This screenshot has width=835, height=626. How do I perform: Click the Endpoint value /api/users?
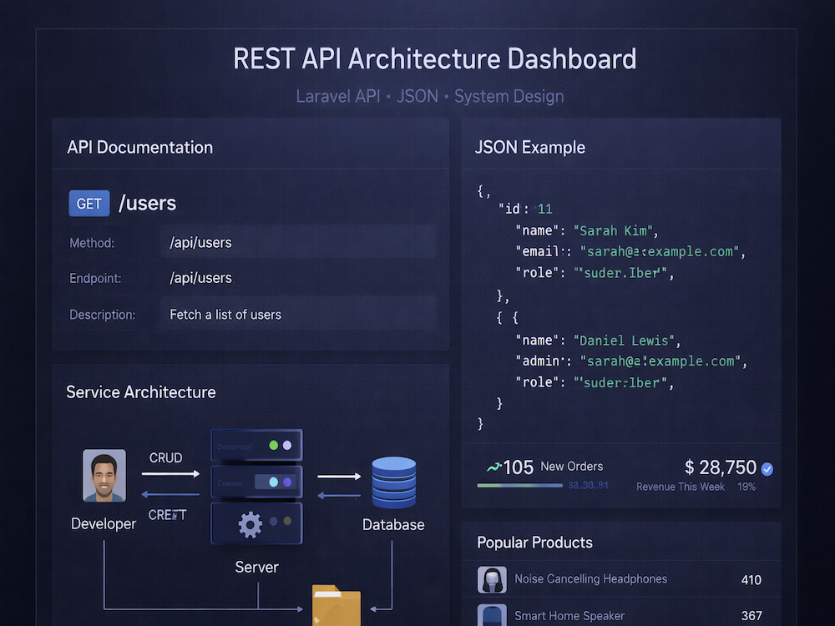pos(200,278)
